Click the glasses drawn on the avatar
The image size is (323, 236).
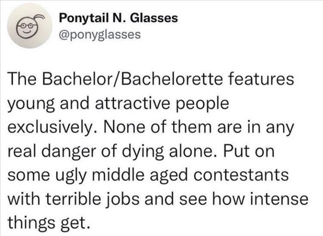[26, 25]
